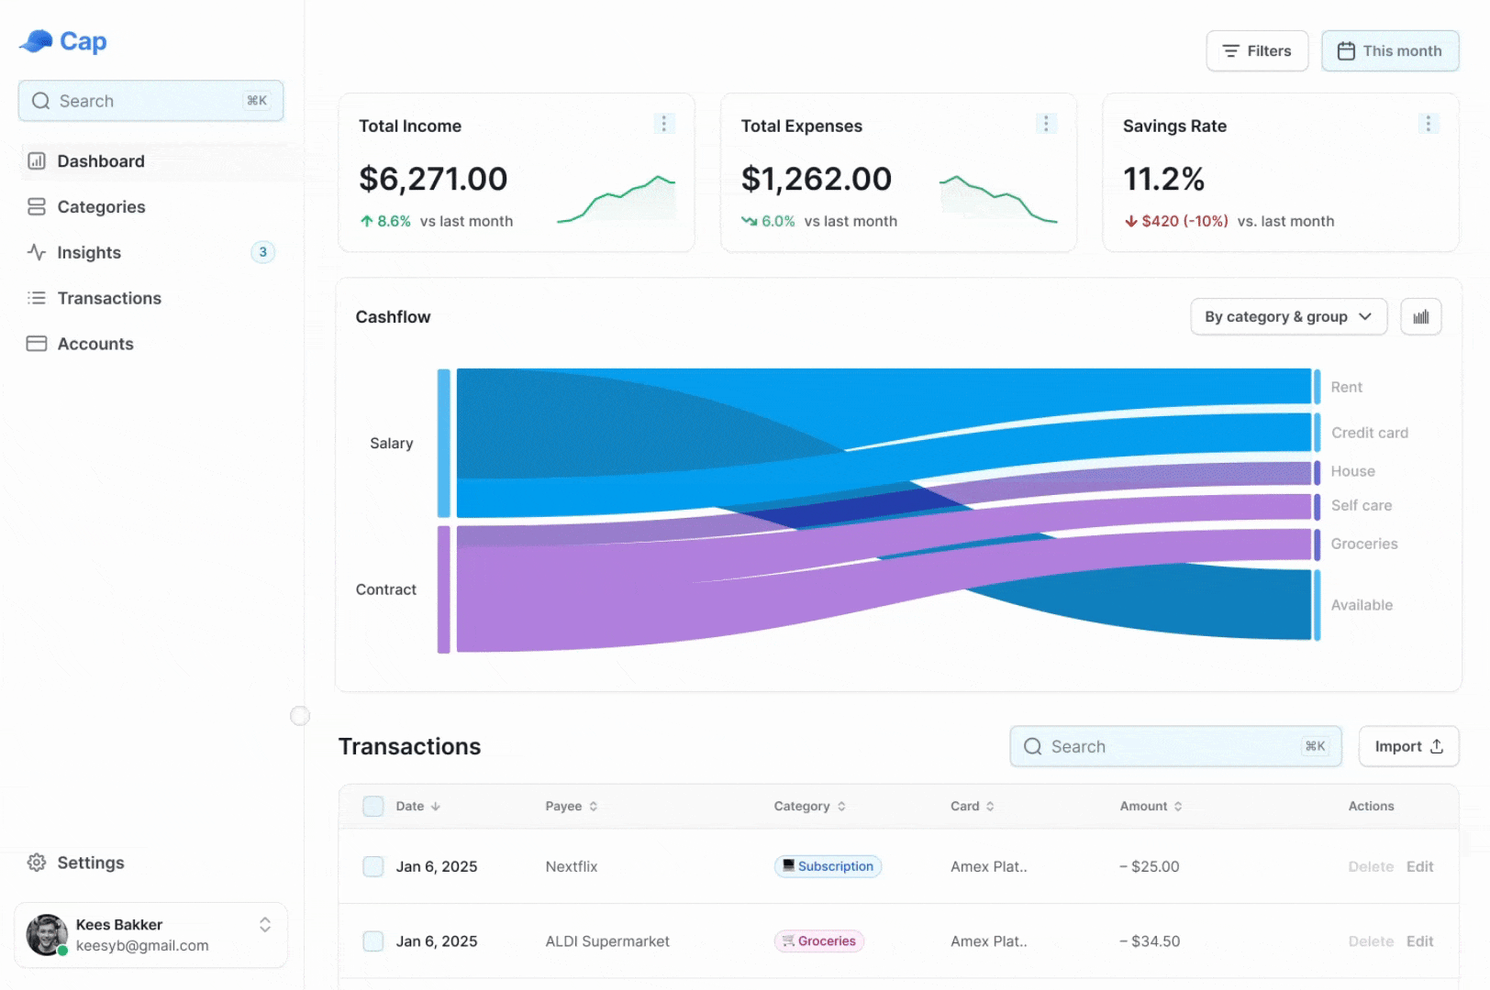Click keesyb@gmail.com email text

tap(142, 946)
